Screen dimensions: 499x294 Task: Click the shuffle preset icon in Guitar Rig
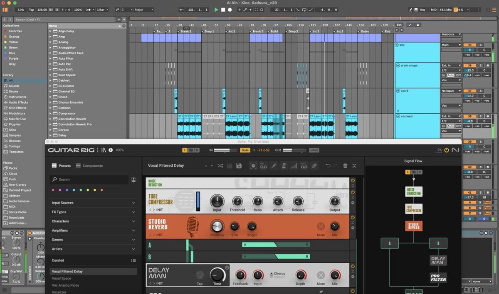[220, 166]
